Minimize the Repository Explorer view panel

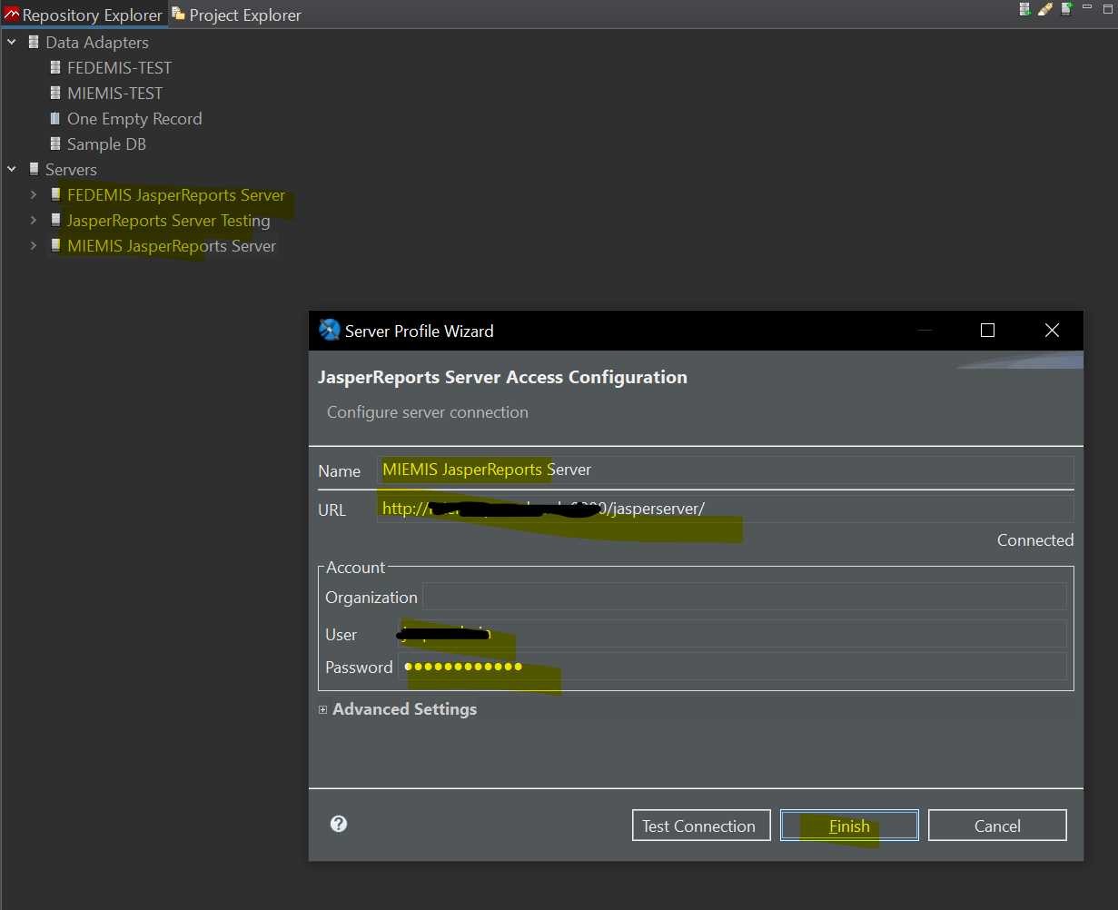[x=1087, y=7]
